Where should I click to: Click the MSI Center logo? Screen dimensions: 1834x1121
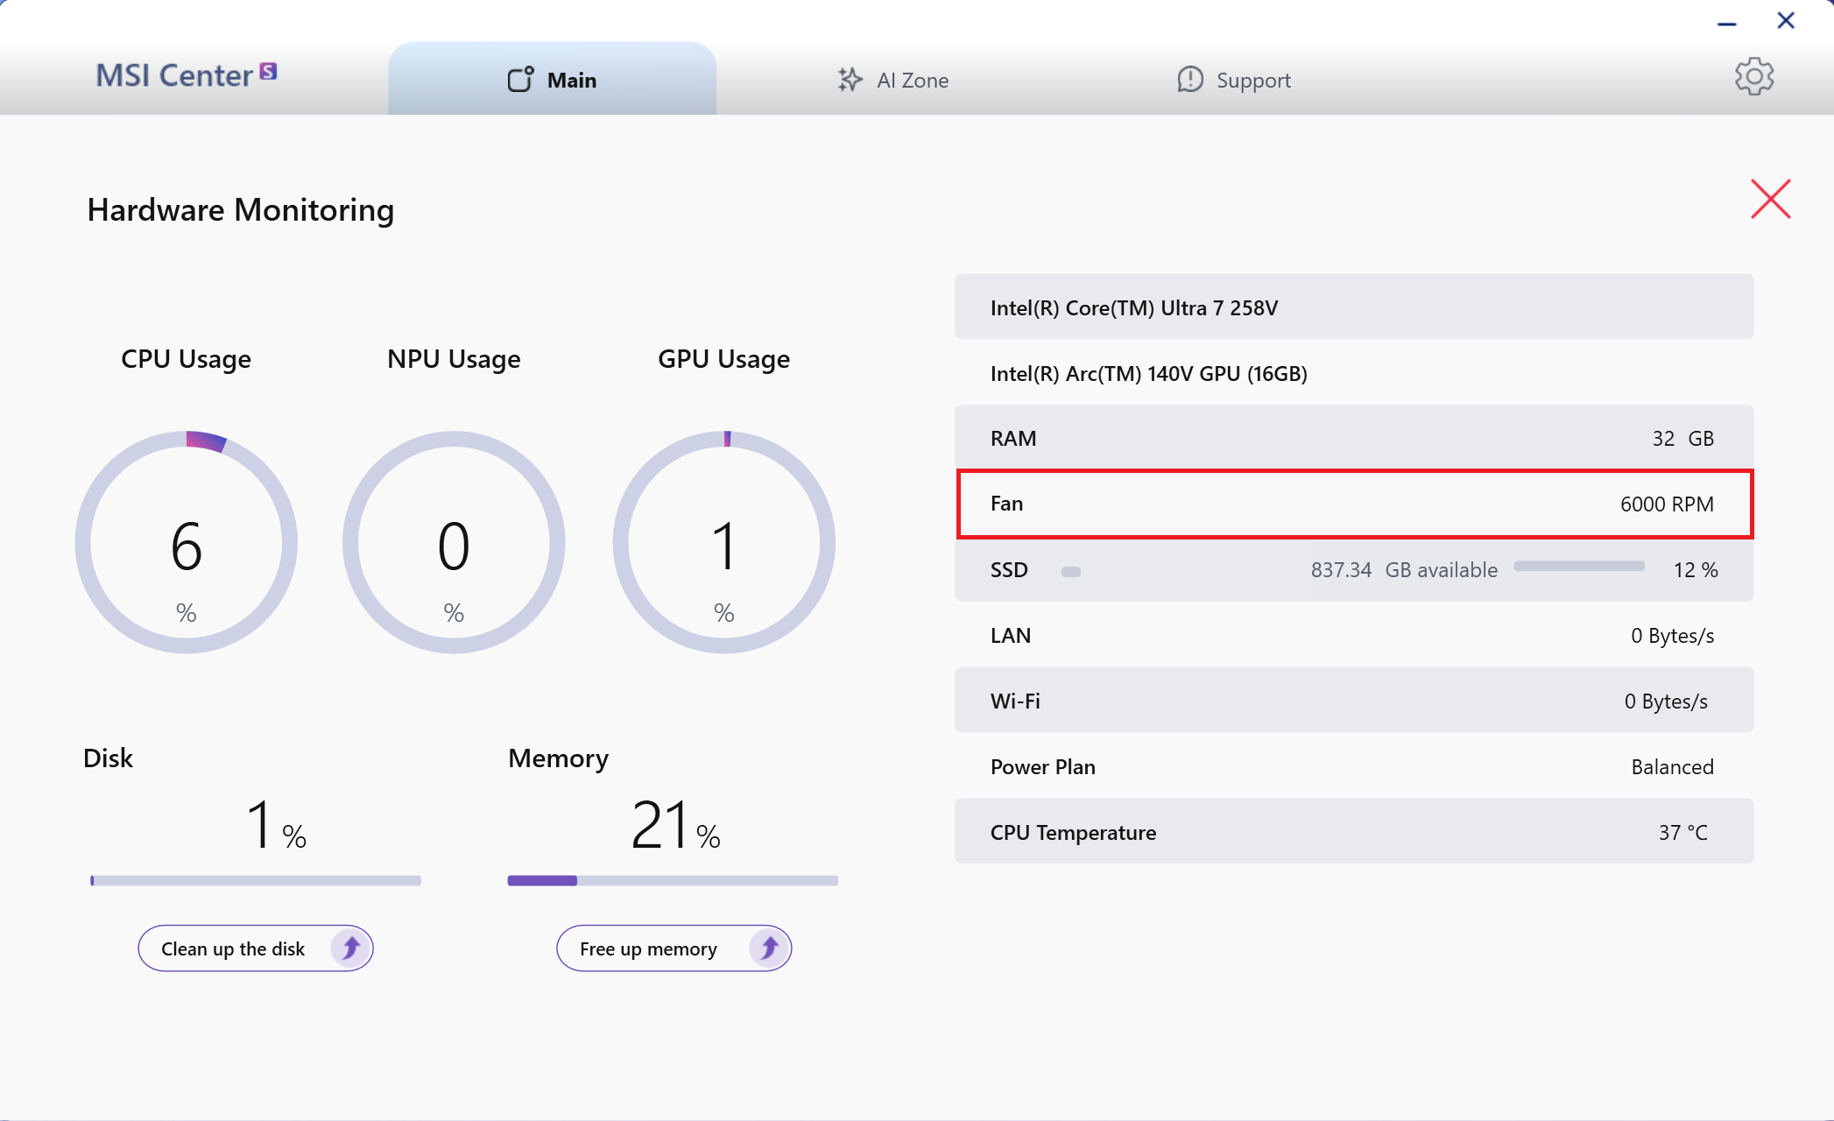coord(187,75)
